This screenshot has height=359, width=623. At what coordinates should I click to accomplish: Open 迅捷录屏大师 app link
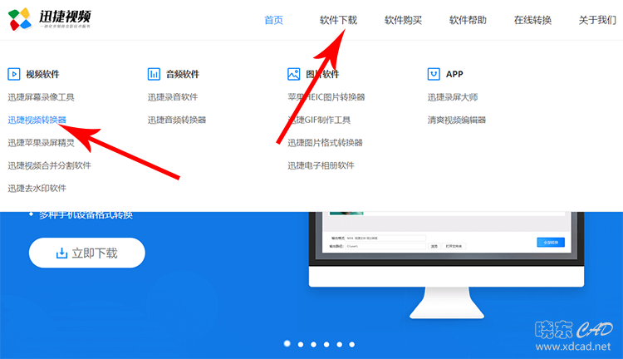453,97
